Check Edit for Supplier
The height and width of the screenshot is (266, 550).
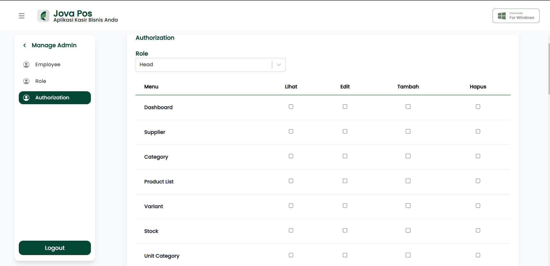345,131
